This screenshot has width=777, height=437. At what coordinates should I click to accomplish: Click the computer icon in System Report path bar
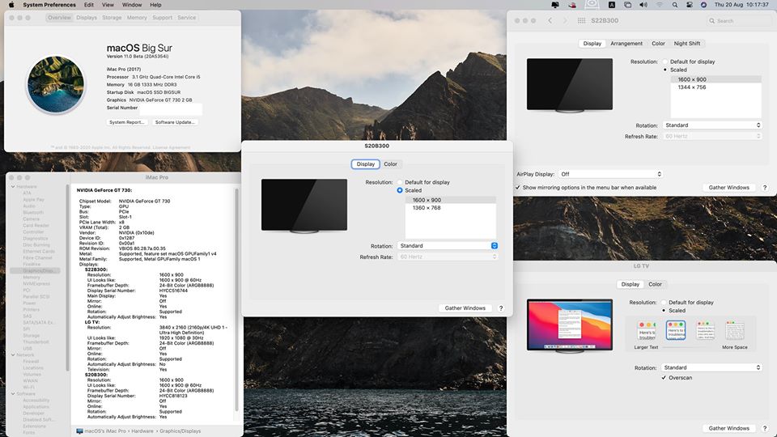pos(79,431)
